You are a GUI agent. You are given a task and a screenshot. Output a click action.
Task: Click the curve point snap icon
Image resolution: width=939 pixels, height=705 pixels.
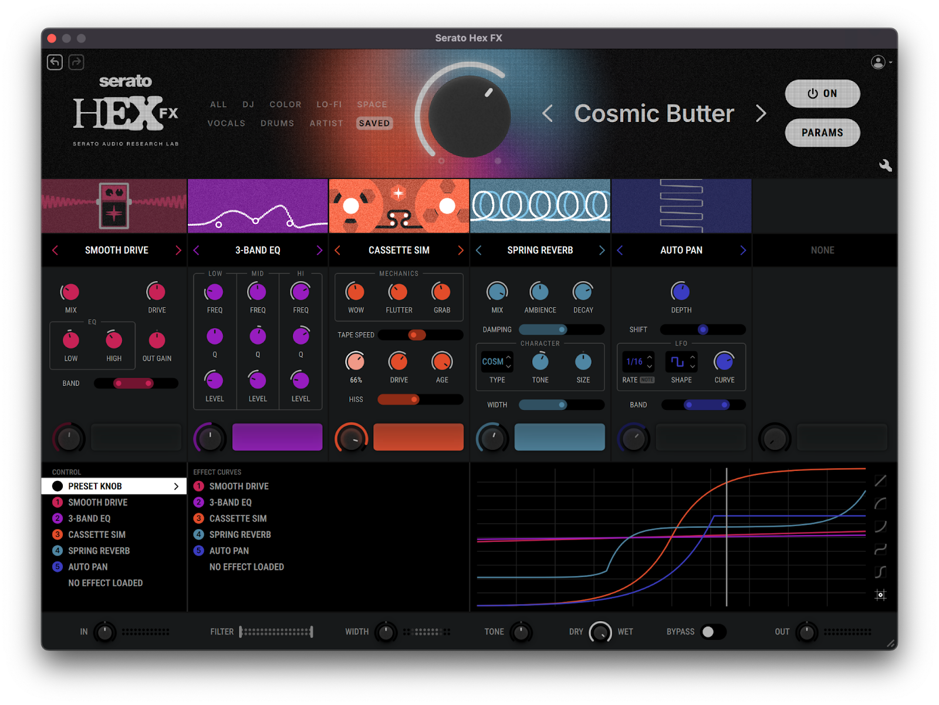[x=880, y=595]
